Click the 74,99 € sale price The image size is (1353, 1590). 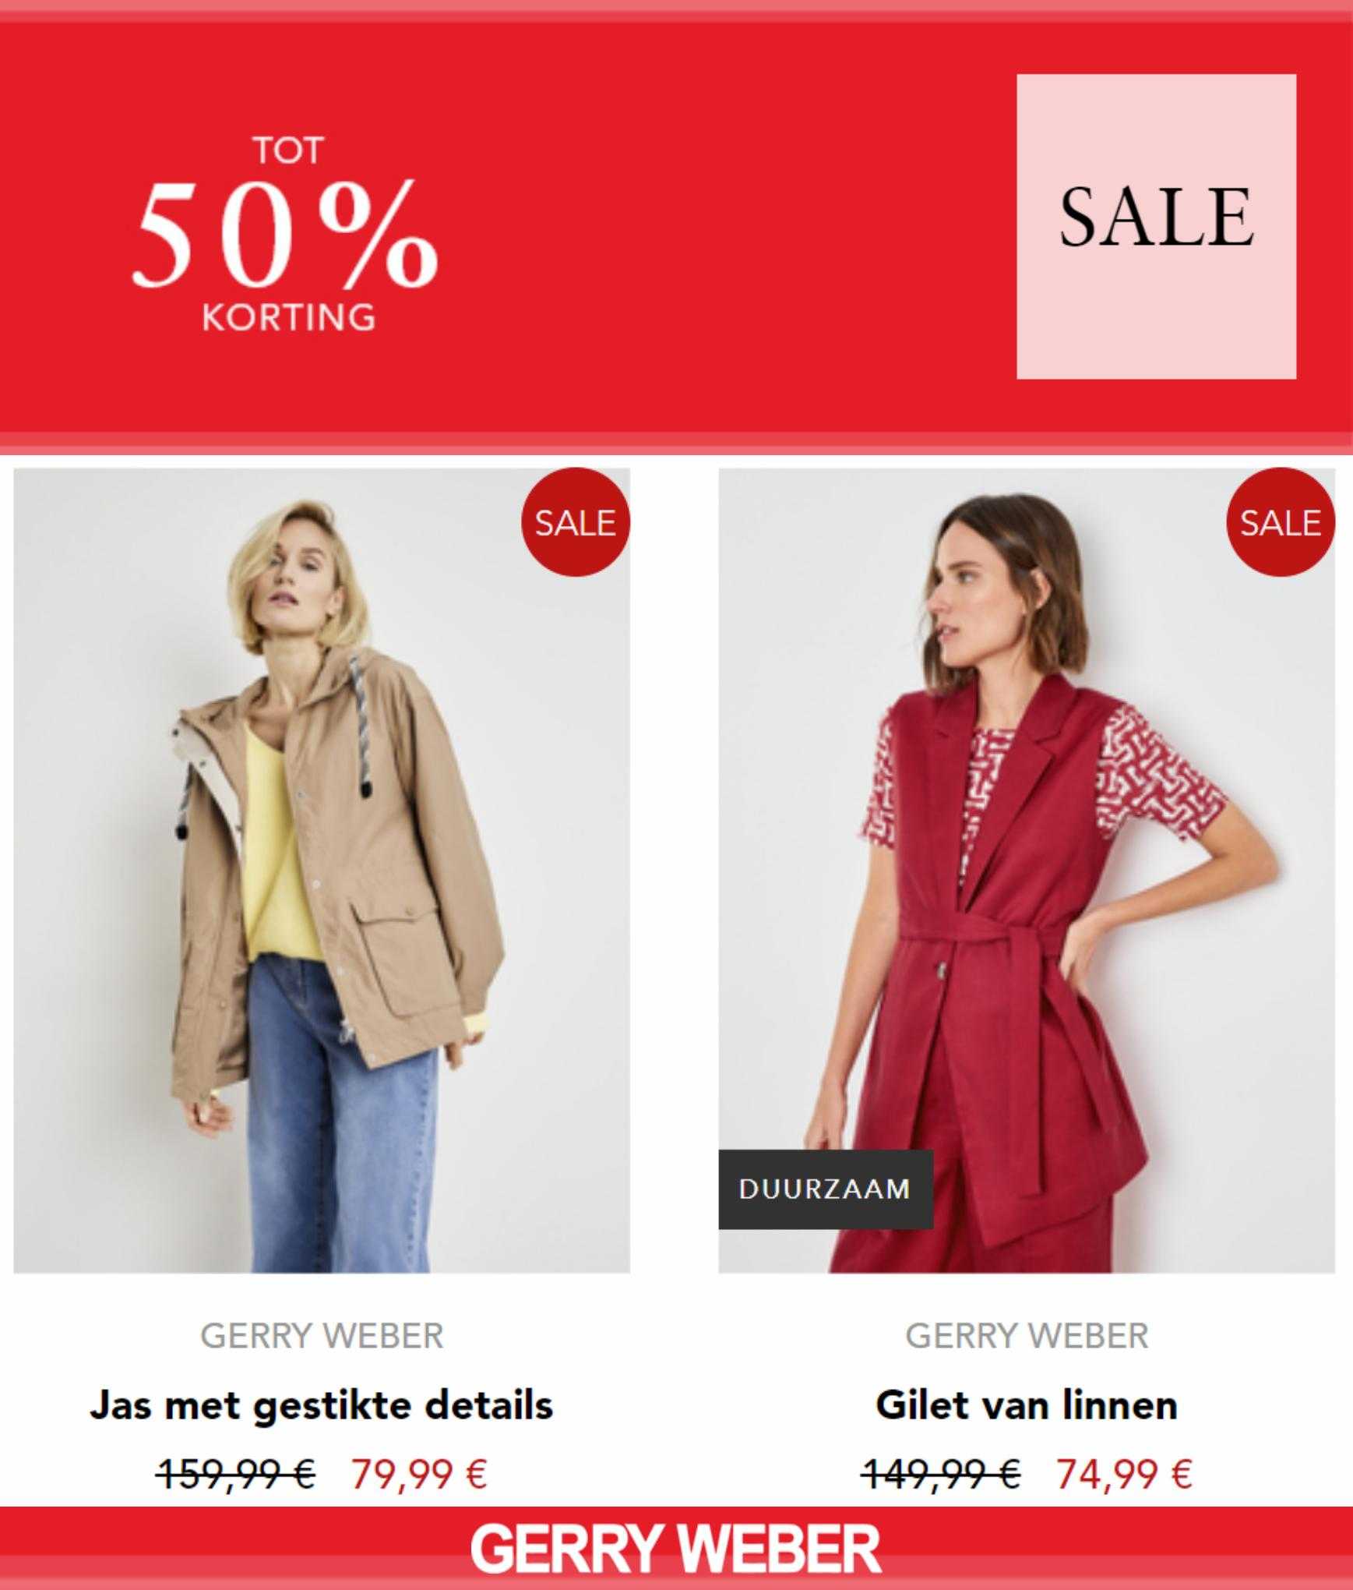point(1124,1474)
